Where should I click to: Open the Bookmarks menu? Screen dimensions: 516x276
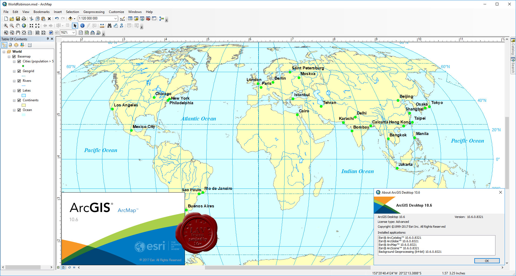click(41, 12)
